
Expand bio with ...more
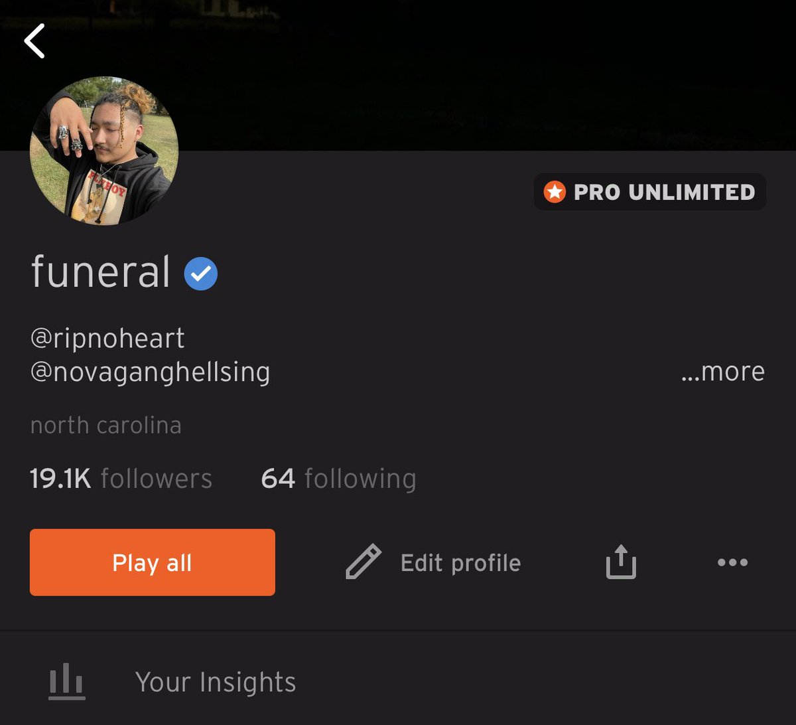pyautogui.click(x=723, y=371)
